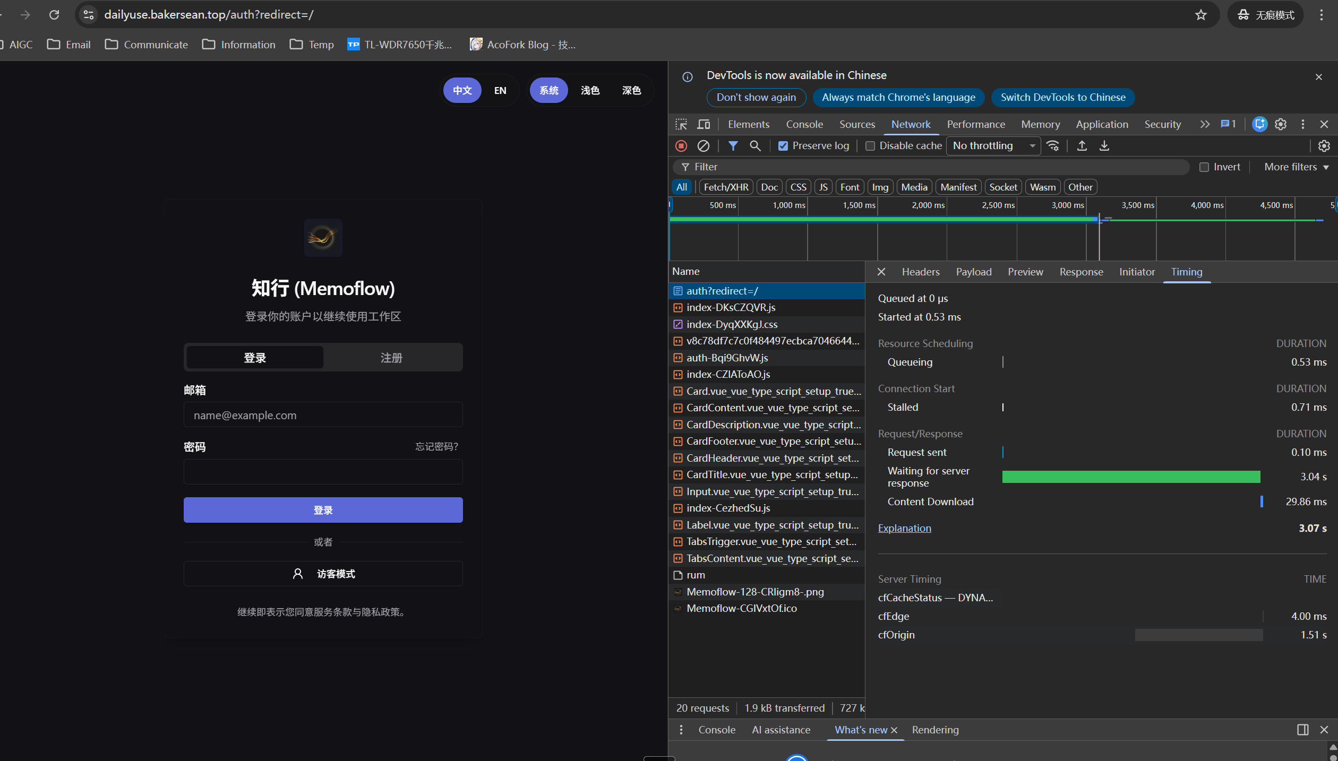This screenshot has height=761, width=1338.
Task: Expand More filters dropdown
Action: (x=1296, y=167)
